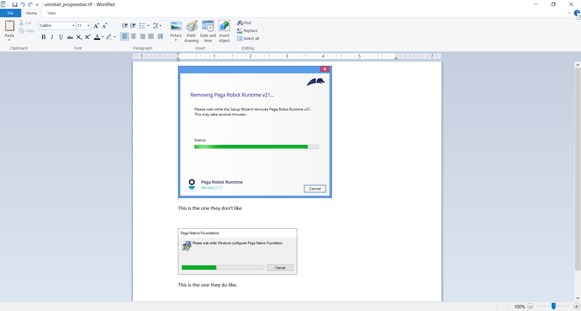Expand the bullet list style arrow
The width and height of the screenshot is (581, 311).
point(148,26)
